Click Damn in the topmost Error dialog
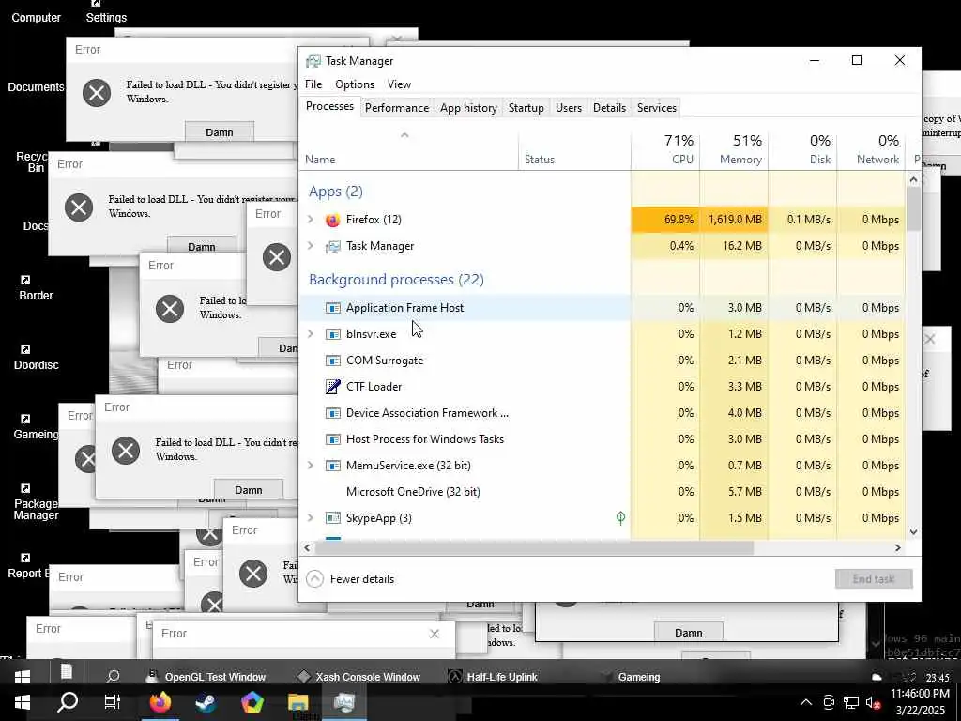 pyautogui.click(x=220, y=131)
